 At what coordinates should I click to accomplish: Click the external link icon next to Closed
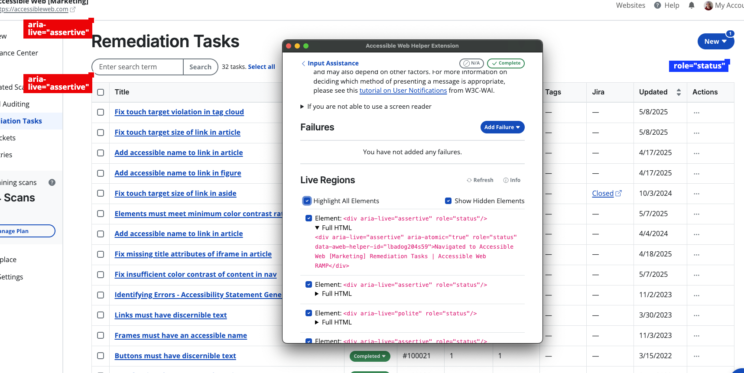click(618, 193)
